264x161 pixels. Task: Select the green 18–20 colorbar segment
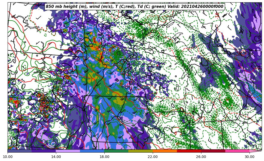click(116, 151)
